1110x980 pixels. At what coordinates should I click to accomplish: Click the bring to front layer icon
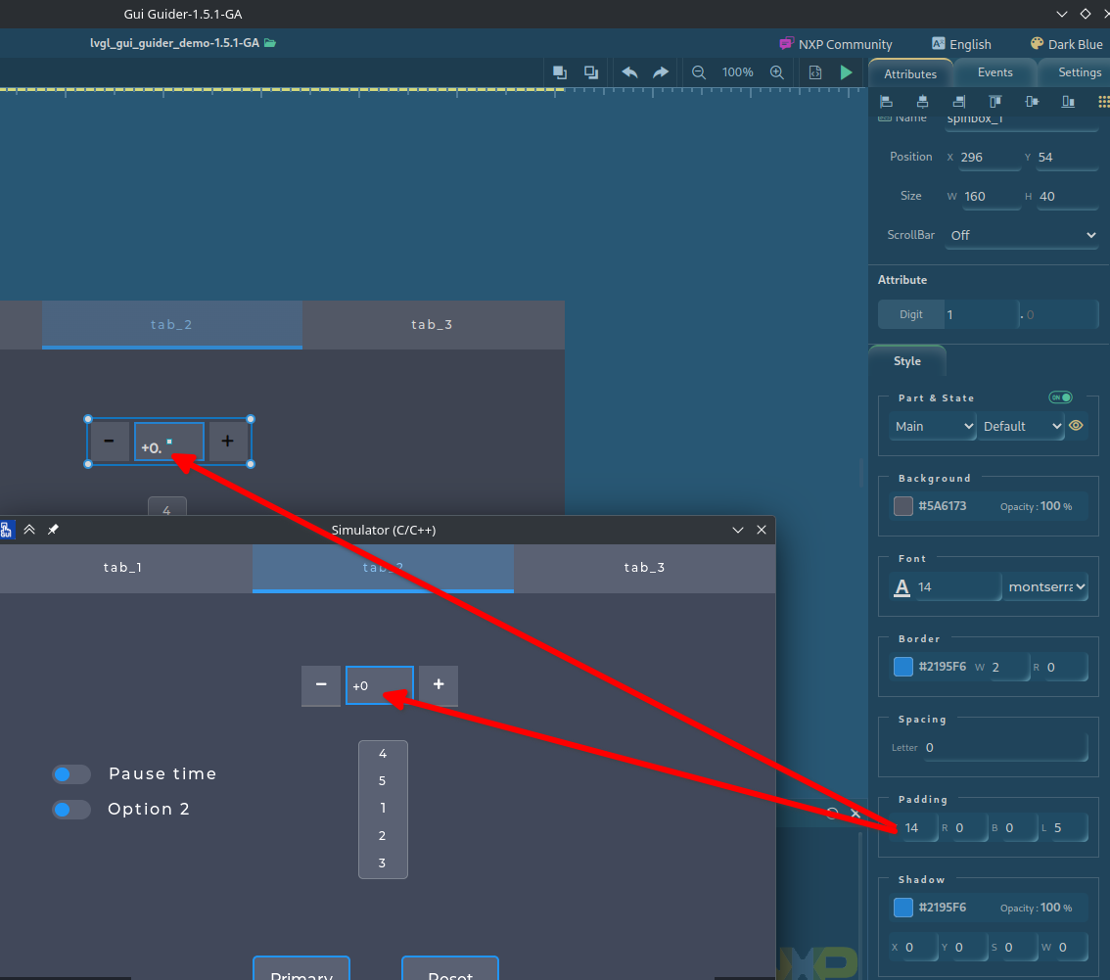(x=559, y=72)
